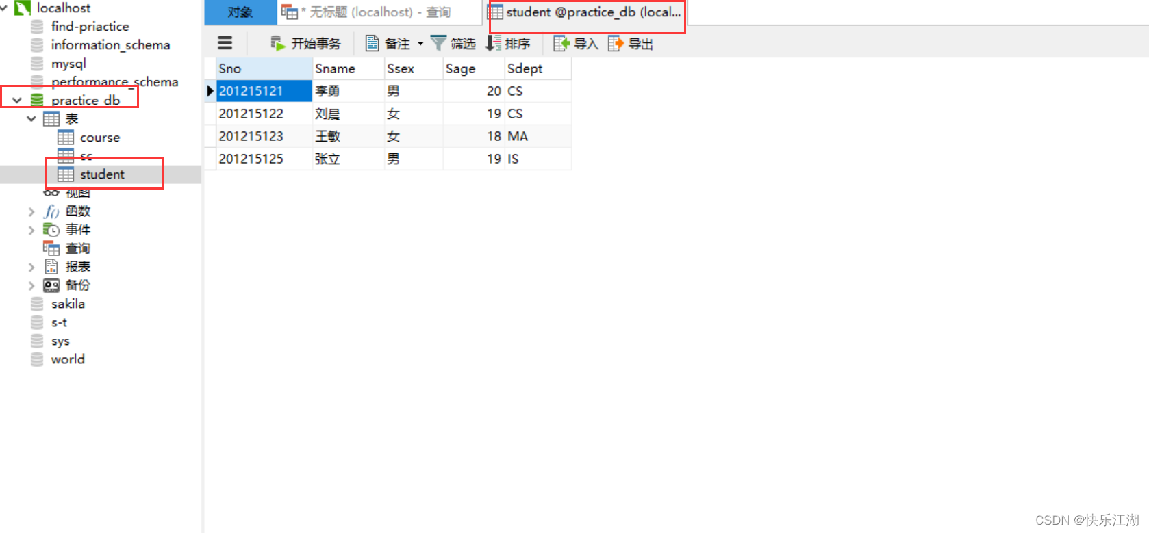Click the Tables (表) folder icon
This screenshot has width=1149, height=533.
pos(51,119)
